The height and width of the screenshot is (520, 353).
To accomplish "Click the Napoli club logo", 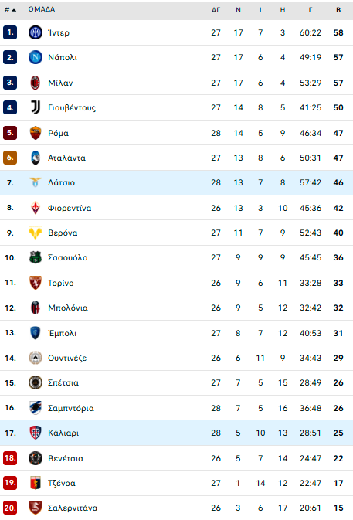I will coord(35,57).
